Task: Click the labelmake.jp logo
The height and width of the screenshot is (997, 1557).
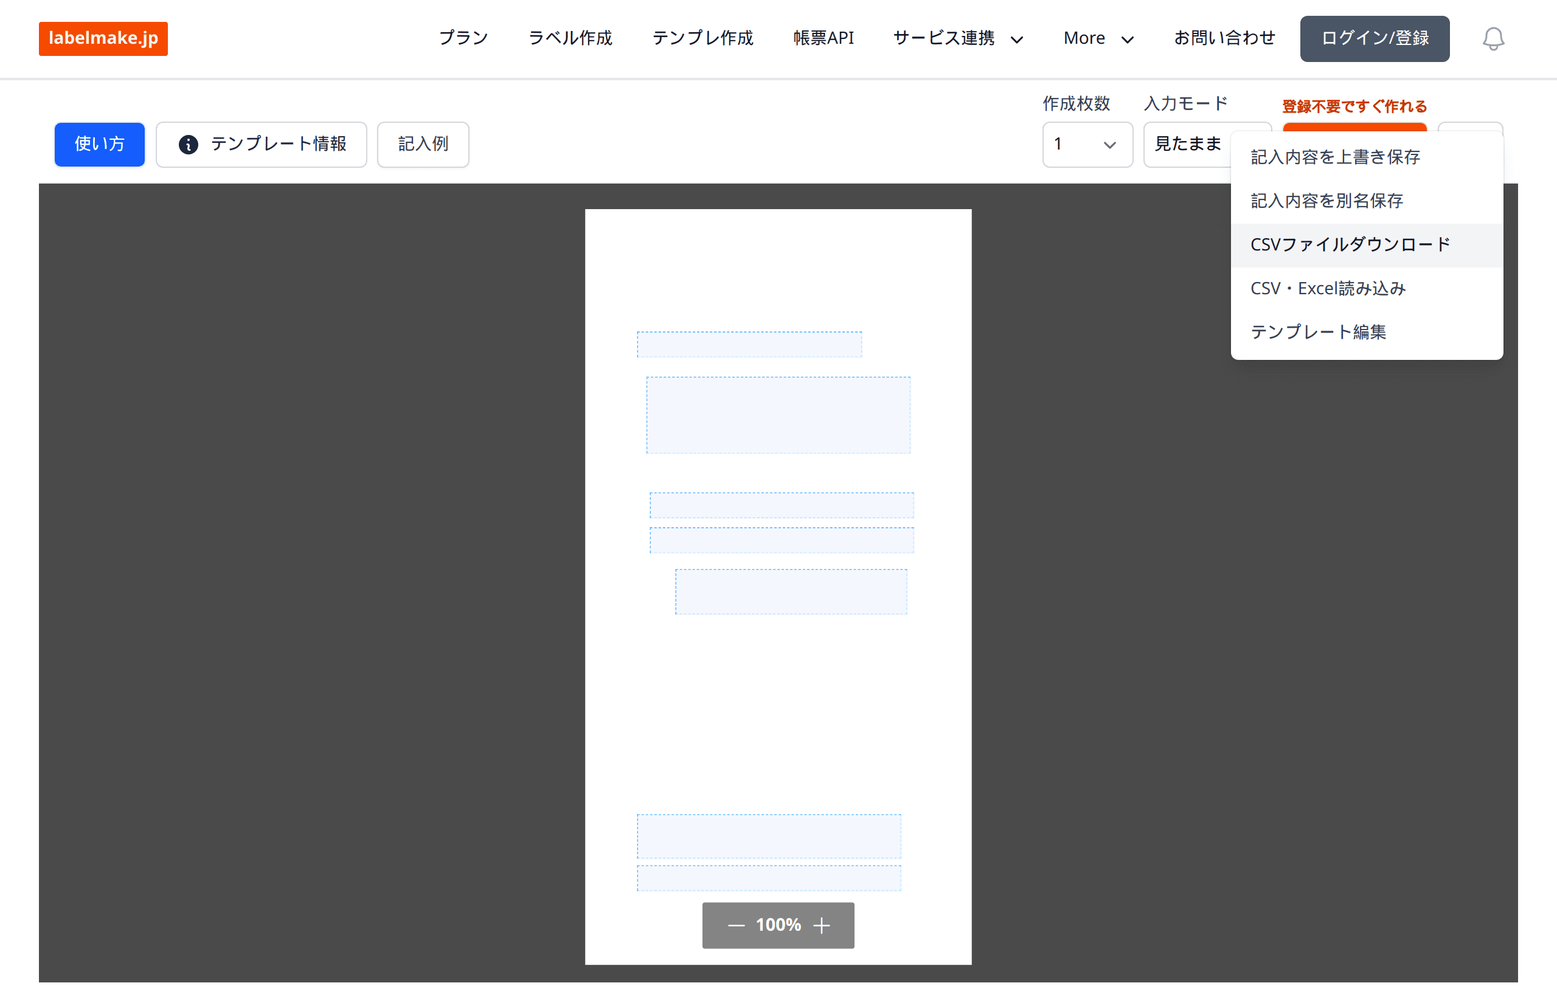Action: 103,38
